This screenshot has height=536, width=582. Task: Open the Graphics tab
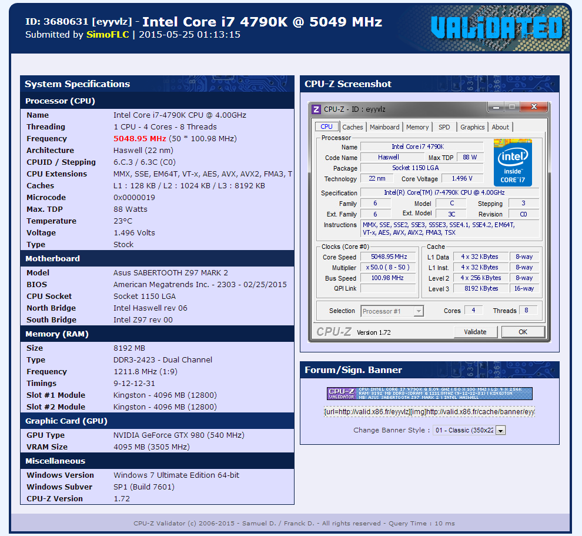tap(473, 127)
